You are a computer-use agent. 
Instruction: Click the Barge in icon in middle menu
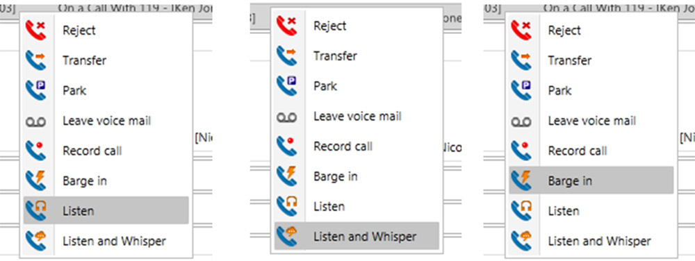coord(287,176)
